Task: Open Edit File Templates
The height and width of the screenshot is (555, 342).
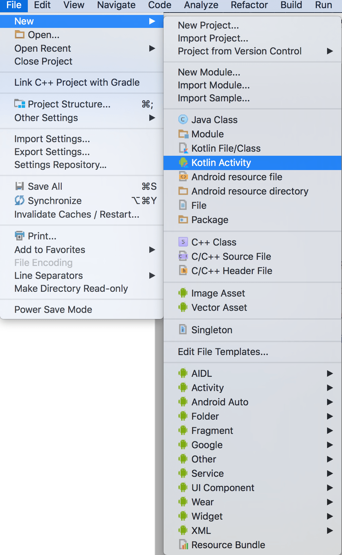Action: [x=223, y=352]
